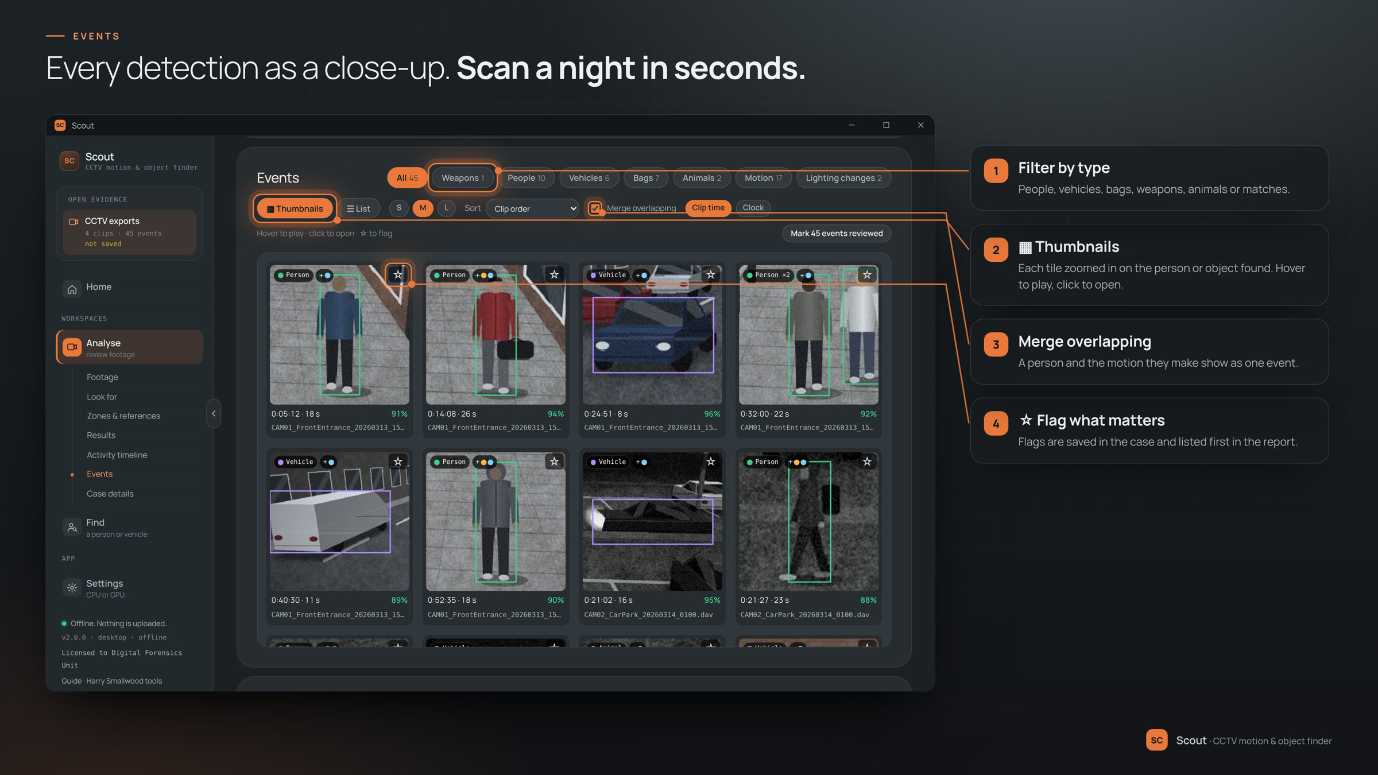
Task: Flag the 0:52:35 Person event star
Action: tap(554, 462)
